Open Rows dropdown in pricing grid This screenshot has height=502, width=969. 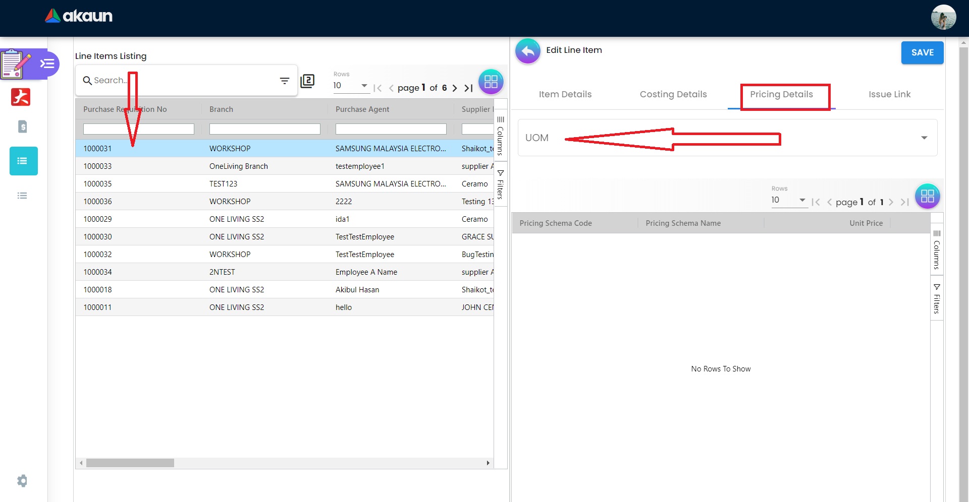[x=788, y=200]
